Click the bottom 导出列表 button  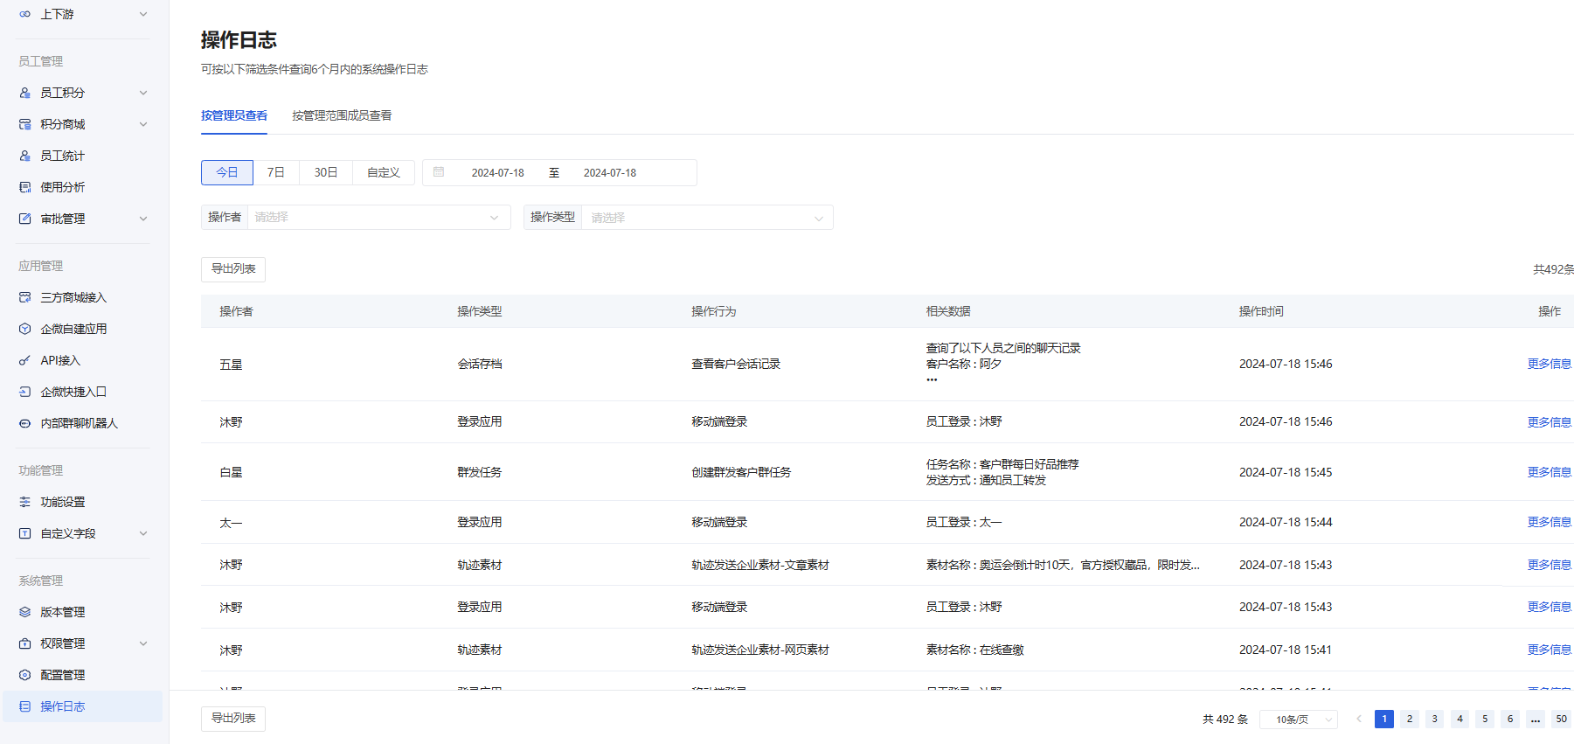tap(233, 719)
